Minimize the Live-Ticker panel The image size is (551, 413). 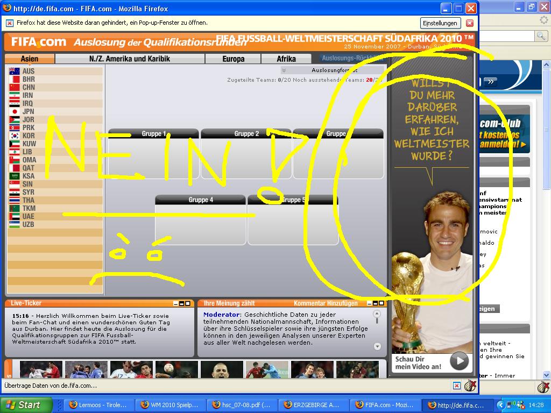pyautogui.click(x=175, y=303)
